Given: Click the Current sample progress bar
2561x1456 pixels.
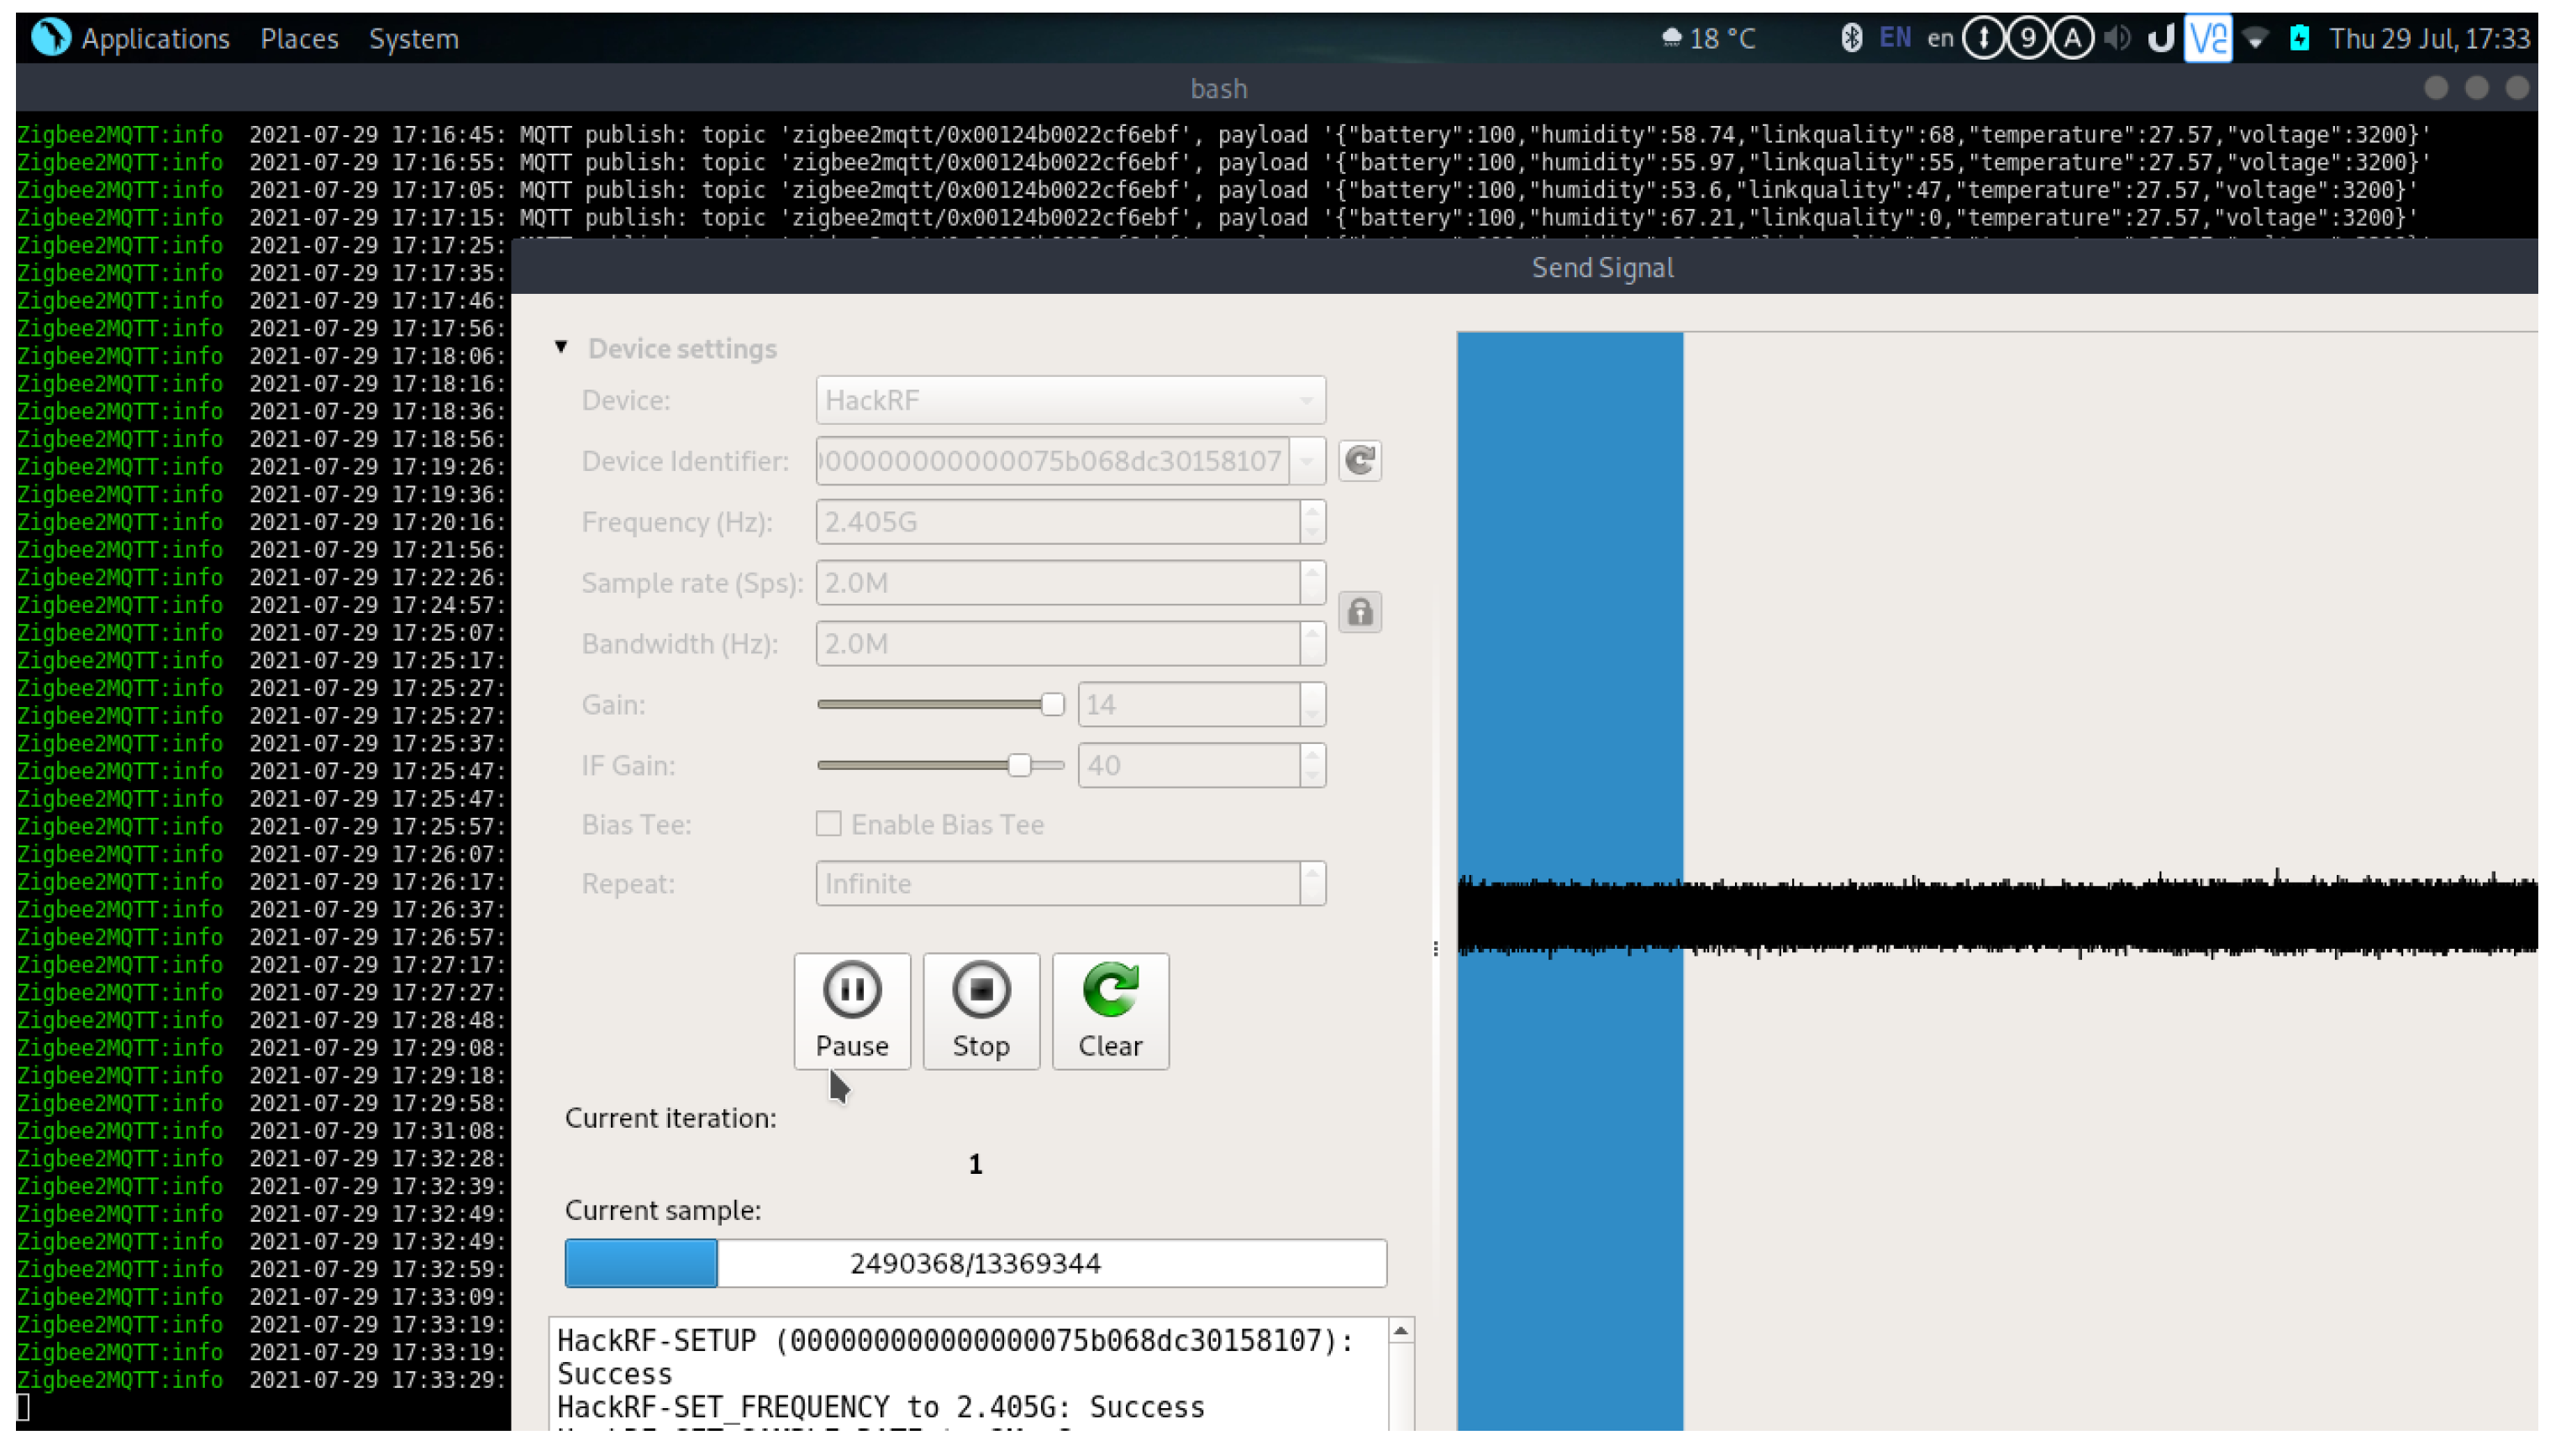Looking at the screenshot, I should [x=975, y=1263].
